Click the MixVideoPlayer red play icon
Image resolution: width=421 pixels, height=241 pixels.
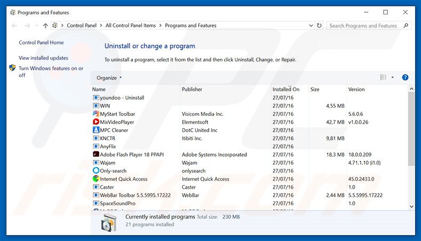96,122
